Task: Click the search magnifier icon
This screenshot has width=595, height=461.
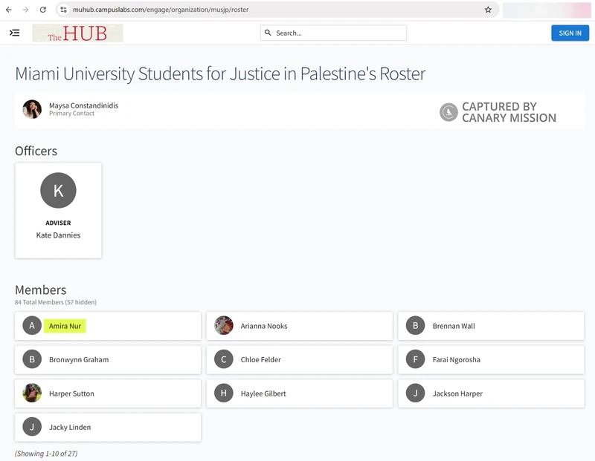Action: tap(268, 33)
